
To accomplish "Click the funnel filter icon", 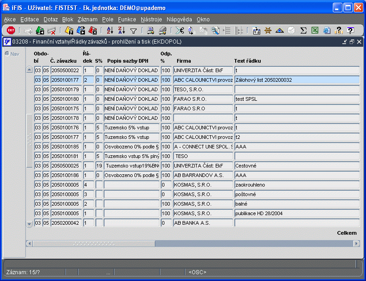I will point(134,30).
